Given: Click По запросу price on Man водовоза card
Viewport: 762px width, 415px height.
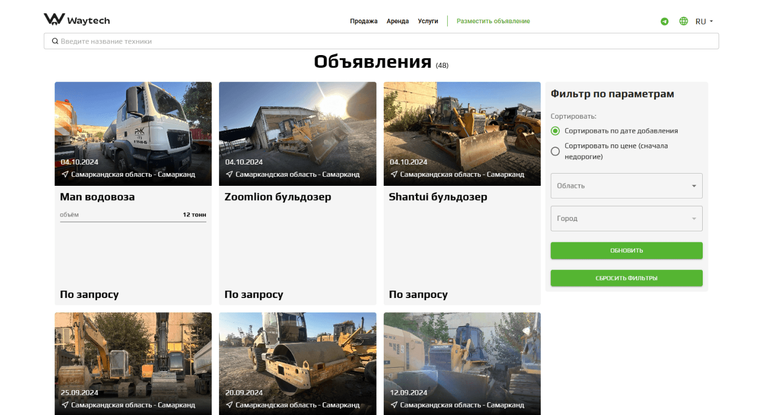Looking at the screenshot, I should 89,294.
